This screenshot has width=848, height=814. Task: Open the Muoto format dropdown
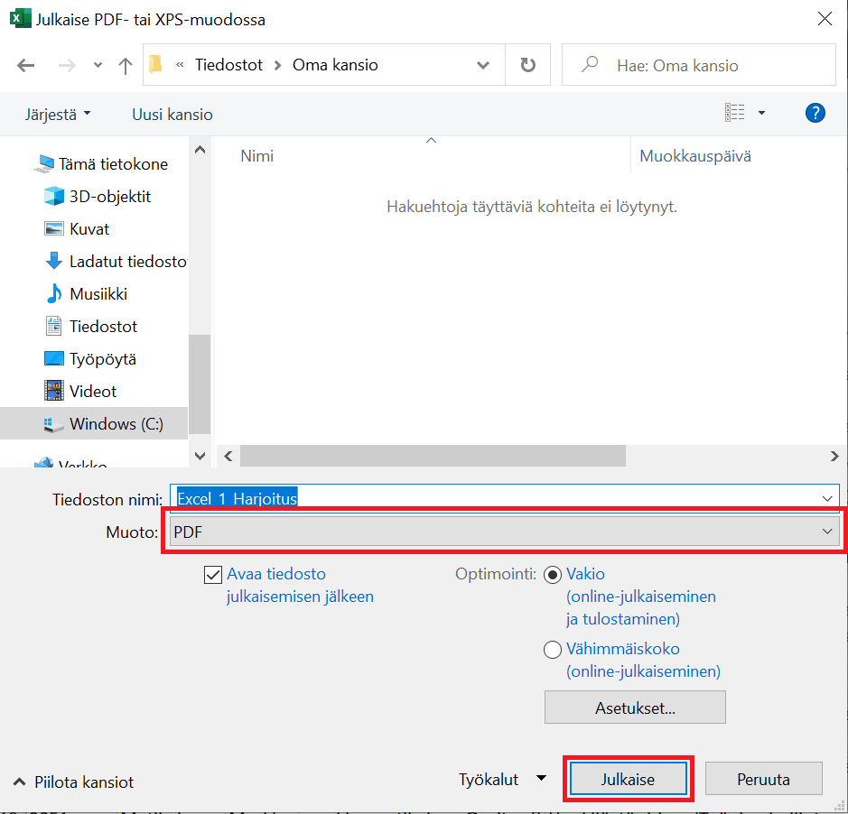coord(505,532)
